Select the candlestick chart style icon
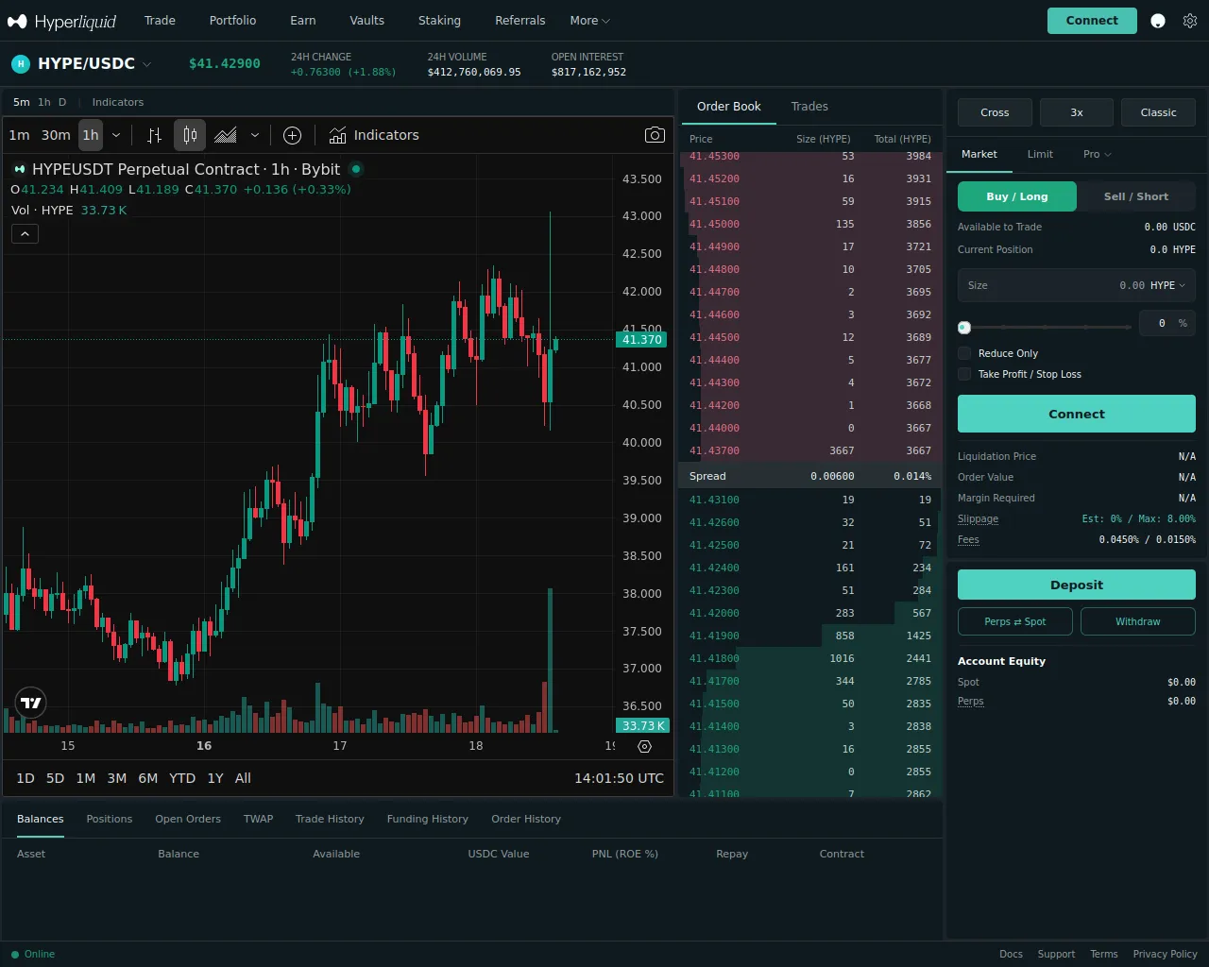The width and height of the screenshot is (1209, 967). coord(190,135)
